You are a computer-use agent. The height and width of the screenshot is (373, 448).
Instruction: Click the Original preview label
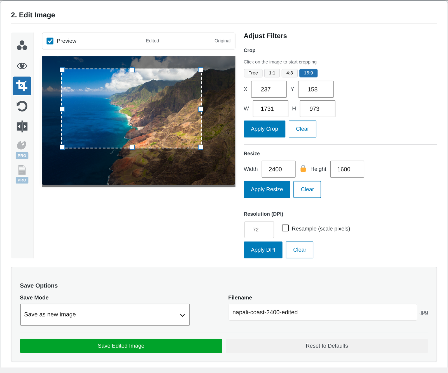[x=222, y=41]
